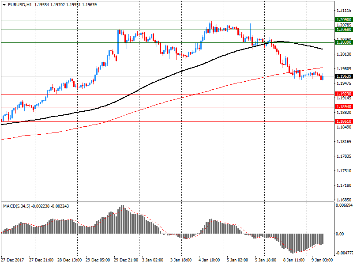Click the 27 Dec 2017 time label

13,260
